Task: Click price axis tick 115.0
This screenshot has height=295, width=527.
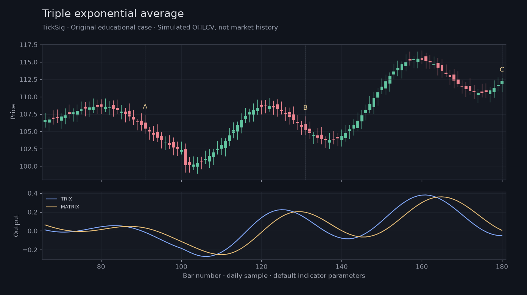Action: 28,62
